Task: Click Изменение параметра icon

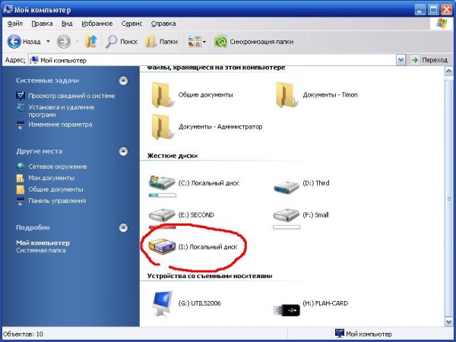Action: 21,125
